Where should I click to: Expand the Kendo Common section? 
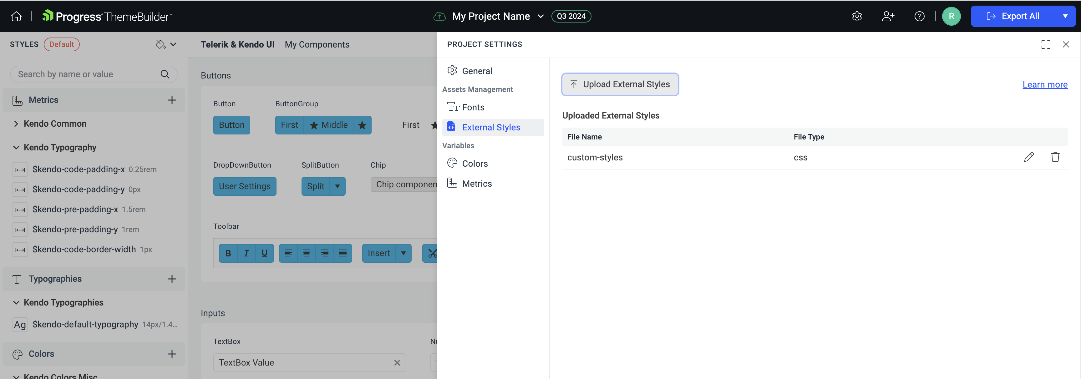55,124
